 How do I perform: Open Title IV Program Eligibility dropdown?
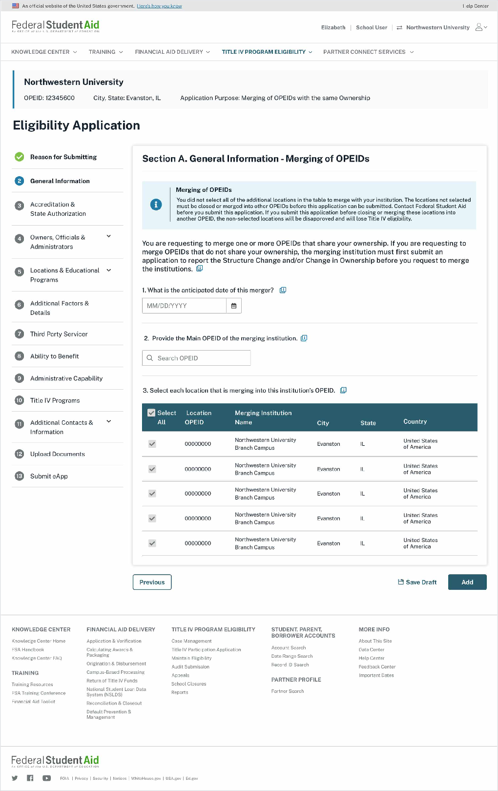point(267,52)
